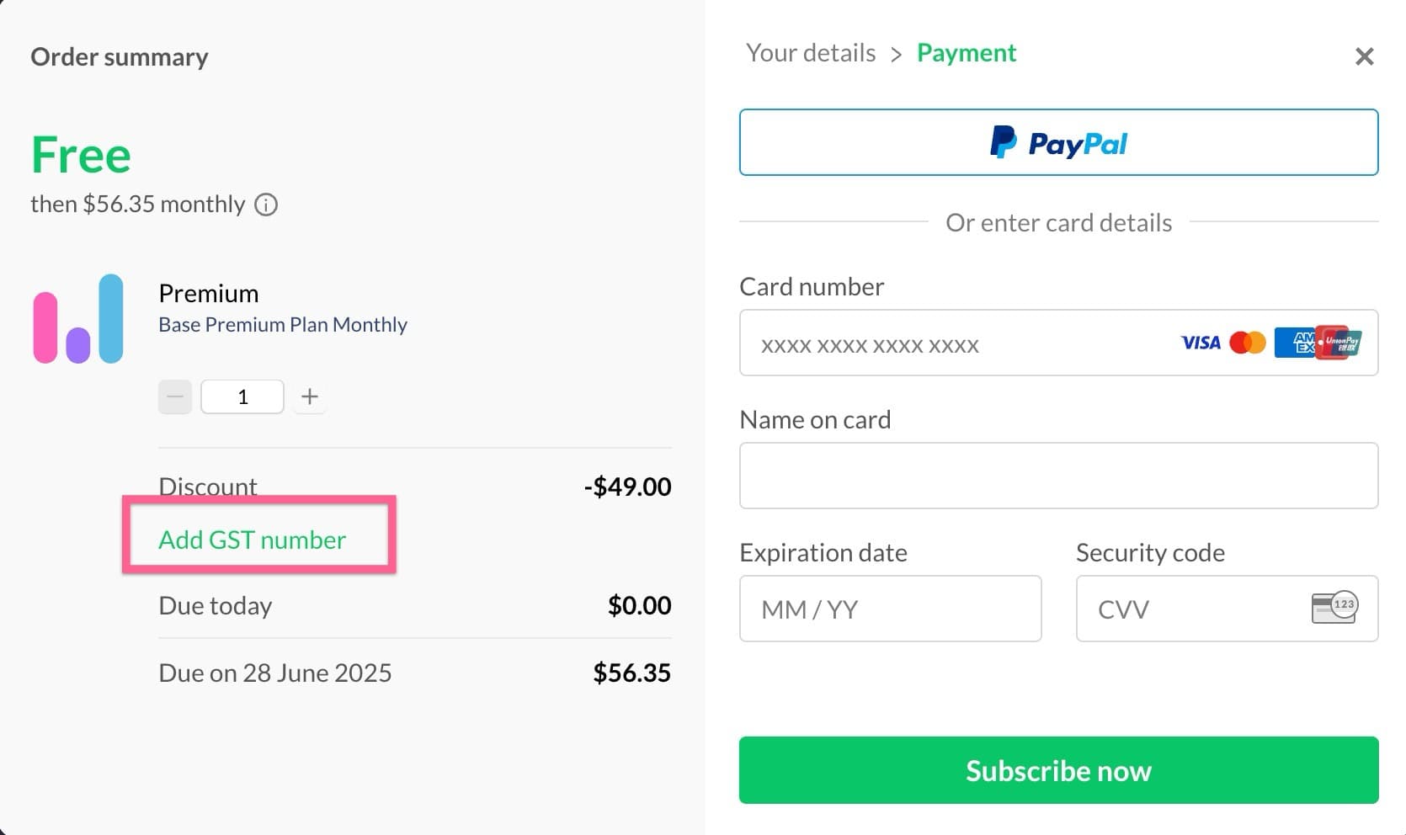Viewport: 1406px width, 835px height.
Task: Decrease the plan quantity
Action: [x=174, y=396]
